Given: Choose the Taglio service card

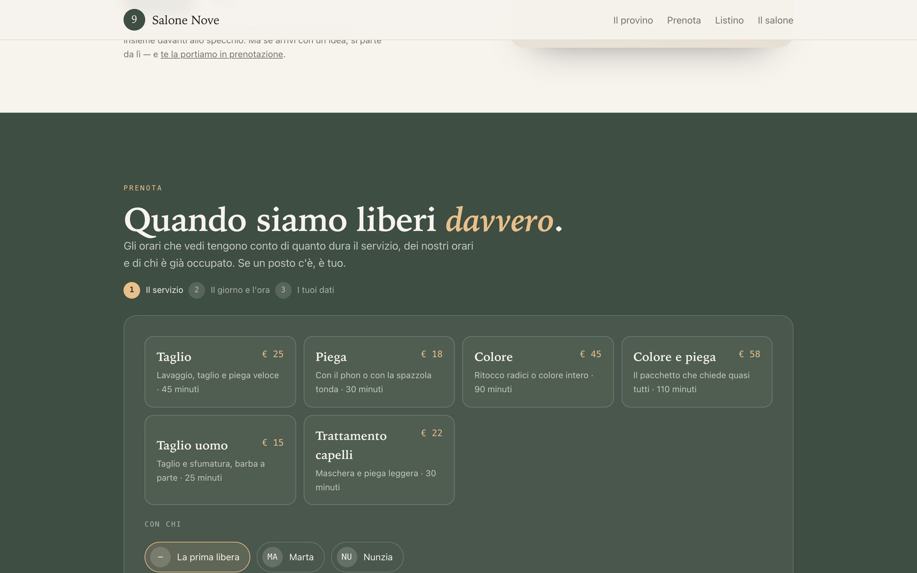Looking at the screenshot, I should click(220, 371).
